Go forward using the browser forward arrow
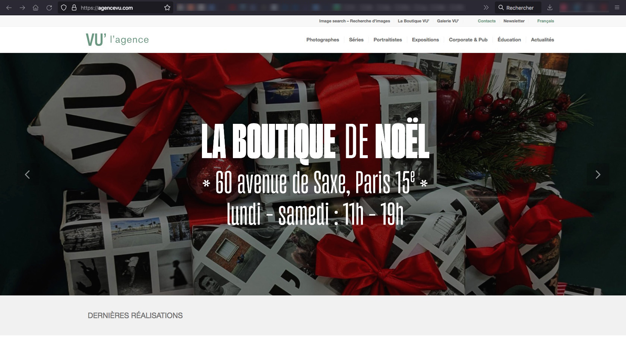This screenshot has height=351, width=626. [22, 7]
